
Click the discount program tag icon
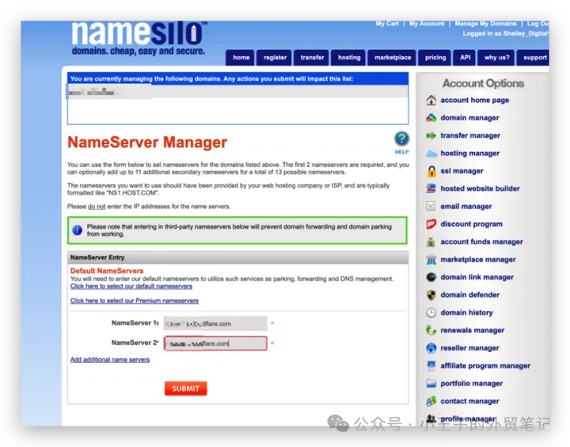click(x=431, y=224)
